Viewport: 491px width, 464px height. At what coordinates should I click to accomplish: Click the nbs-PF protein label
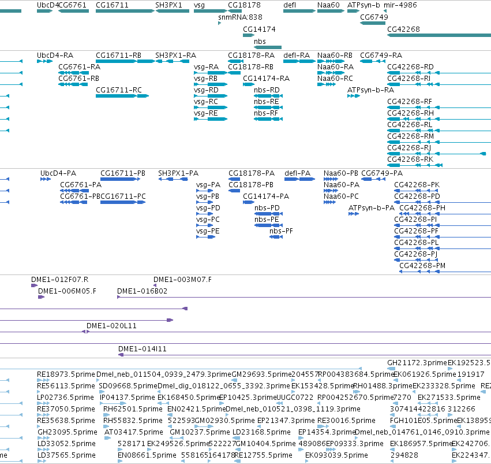coord(281,231)
